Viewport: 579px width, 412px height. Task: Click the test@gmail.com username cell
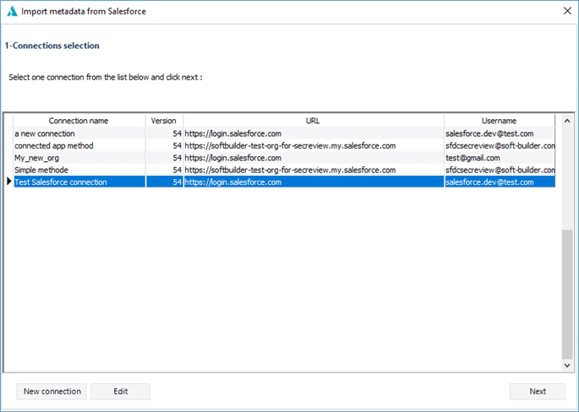point(499,158)
